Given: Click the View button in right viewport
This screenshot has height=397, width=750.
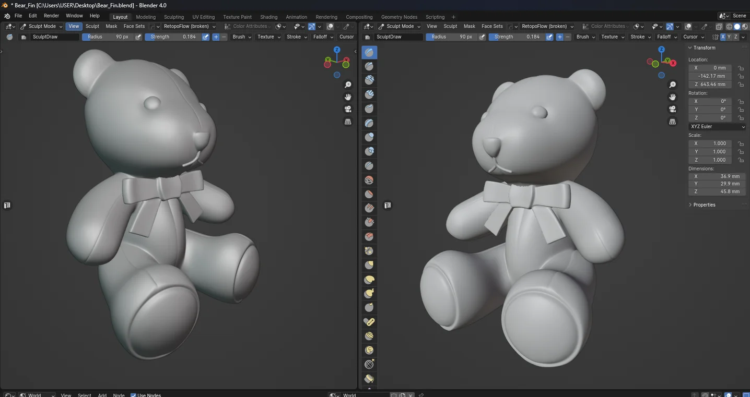Looking at the screenshot, I should [x=432, y=27].
